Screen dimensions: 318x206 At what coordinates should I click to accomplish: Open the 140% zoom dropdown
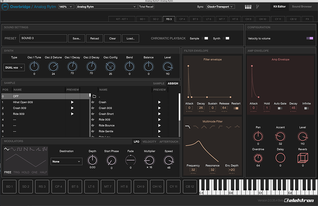pyautogui.click(x=66, y=7)
